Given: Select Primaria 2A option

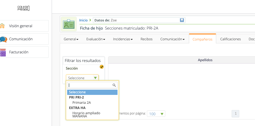Looking at the screenshot, I should (x=82, y=102).
